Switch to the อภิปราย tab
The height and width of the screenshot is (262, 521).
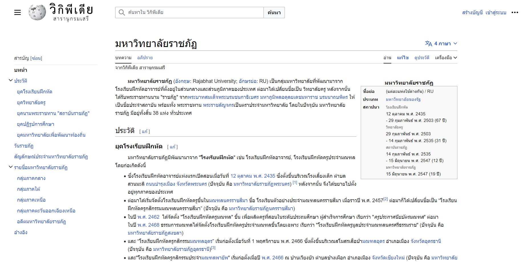145,58
